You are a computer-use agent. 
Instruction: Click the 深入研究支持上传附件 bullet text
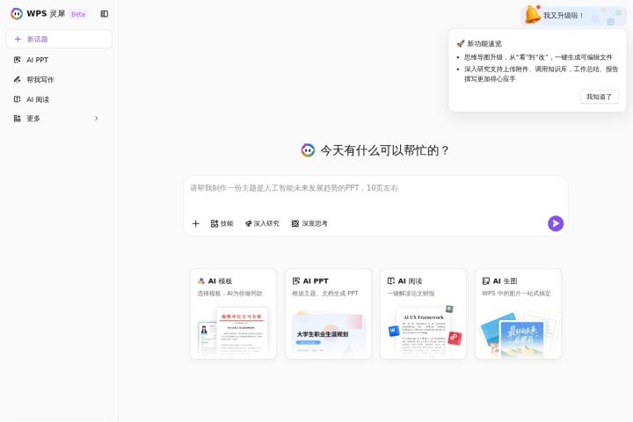point(541,74)
